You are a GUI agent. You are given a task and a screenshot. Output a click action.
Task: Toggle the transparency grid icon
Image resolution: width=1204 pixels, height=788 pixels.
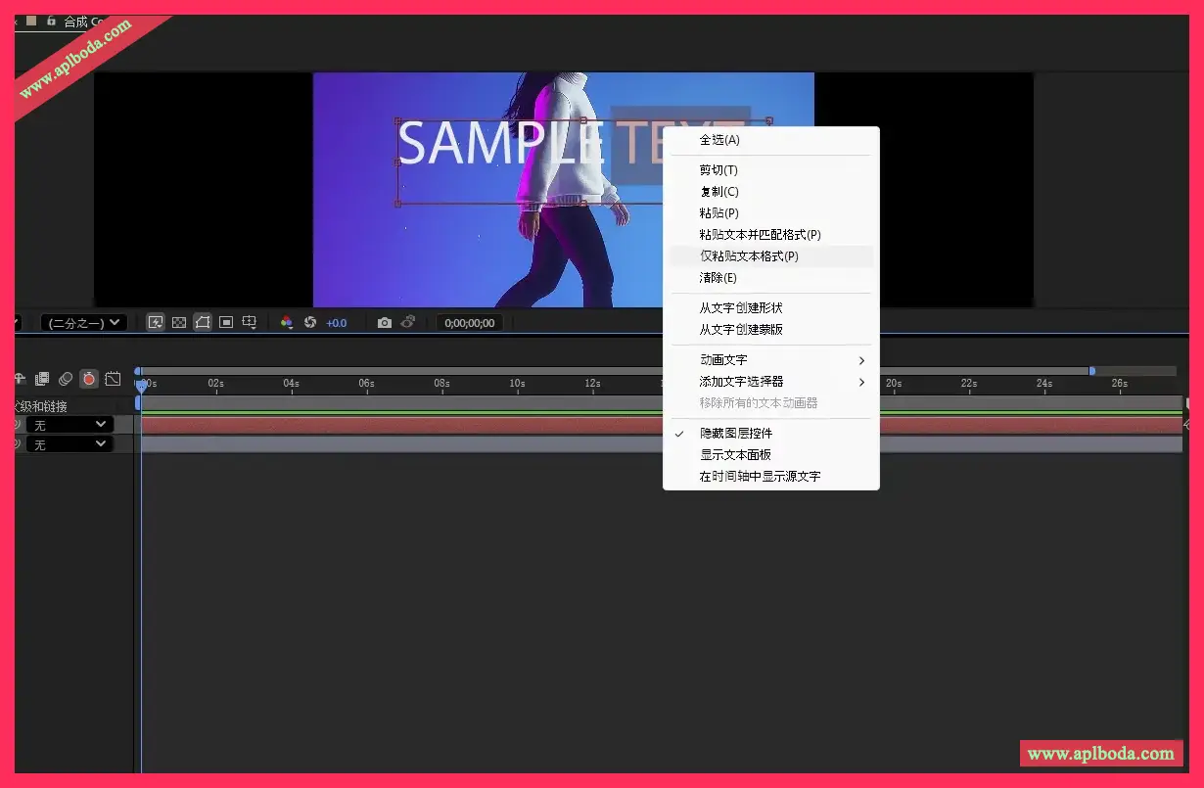pyautogui.click(x=179, y=322)
